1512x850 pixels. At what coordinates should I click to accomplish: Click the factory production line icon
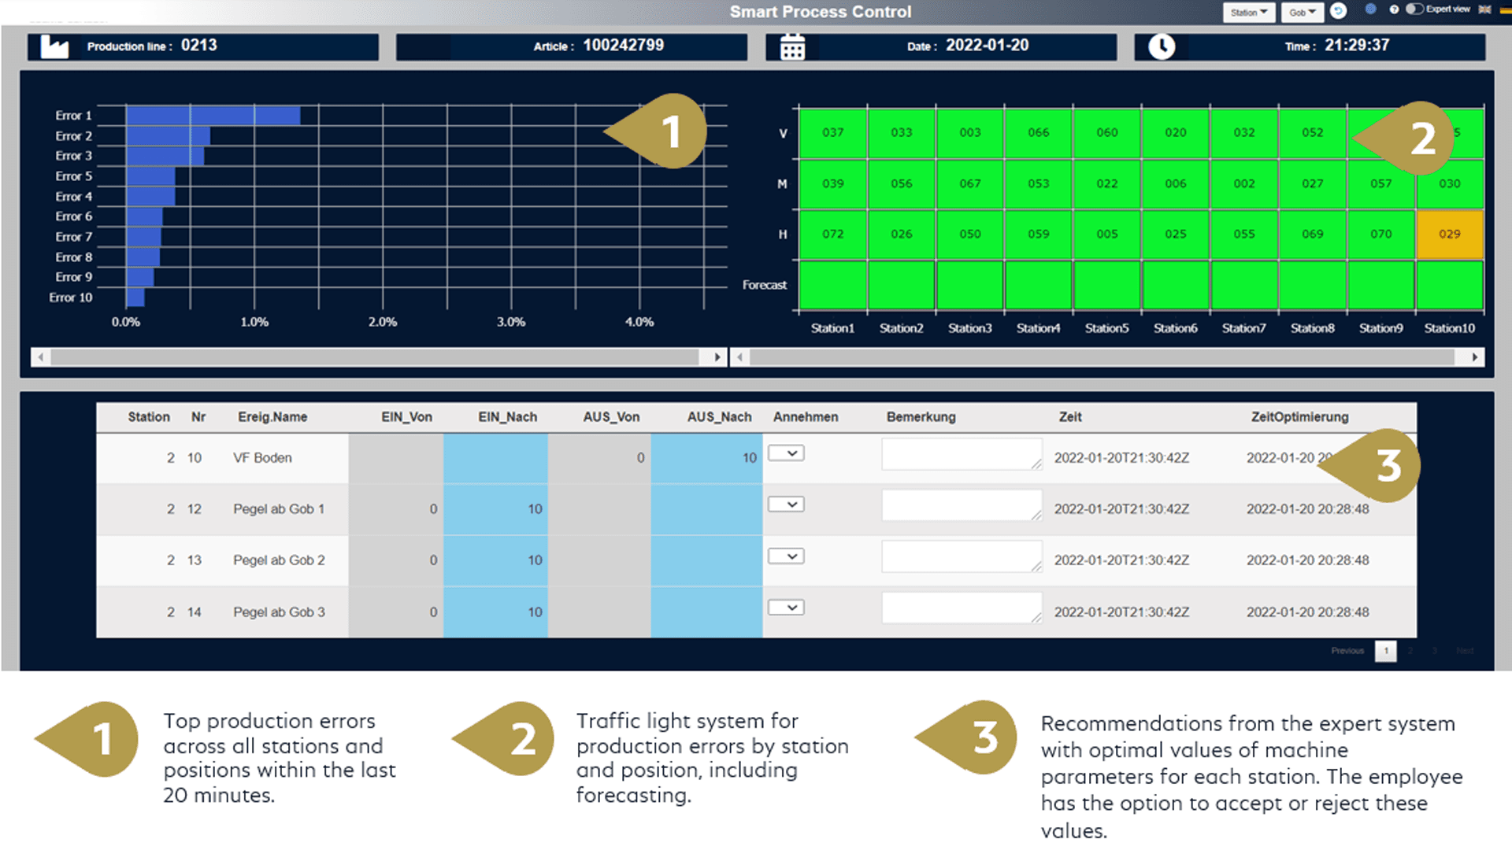click(x=54, y=46)
